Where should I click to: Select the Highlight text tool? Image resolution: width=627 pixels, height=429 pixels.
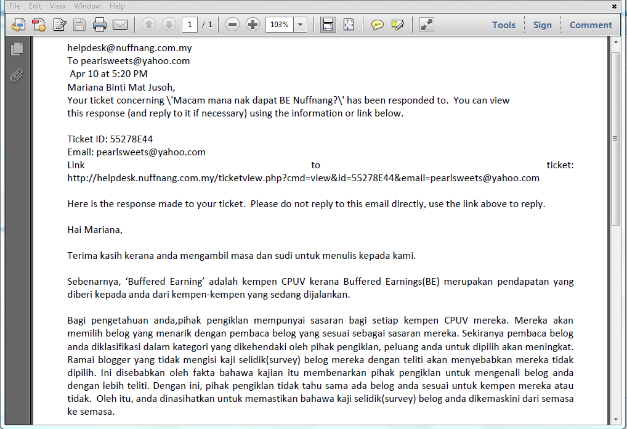coord(397,25)
